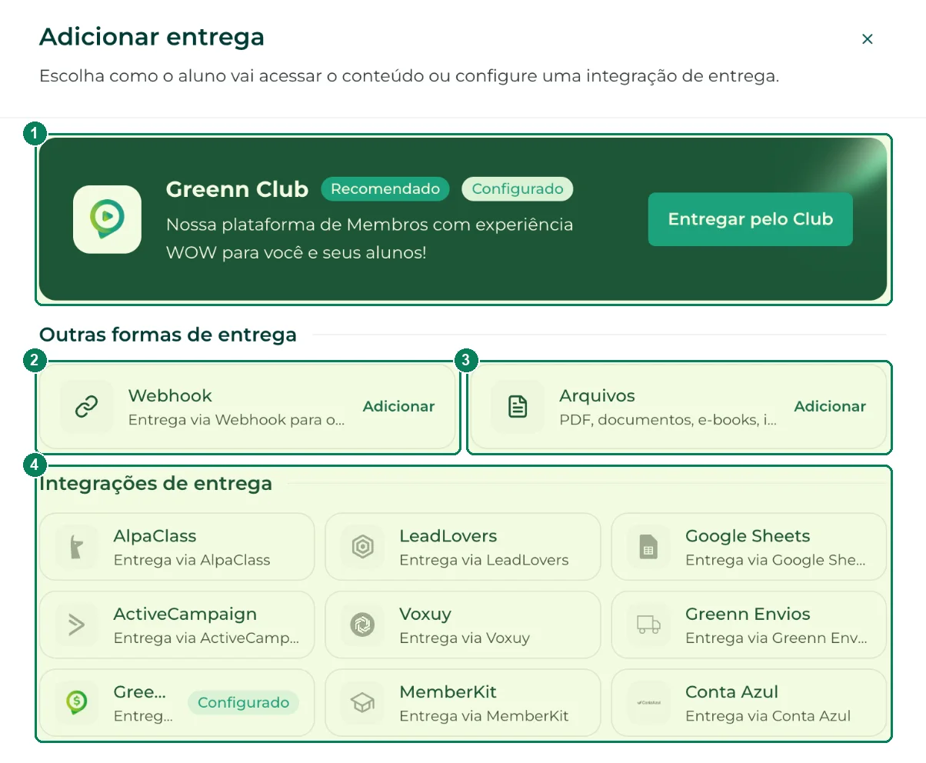Click the Google Sheets spreadsheet icon

click(648, 547)
